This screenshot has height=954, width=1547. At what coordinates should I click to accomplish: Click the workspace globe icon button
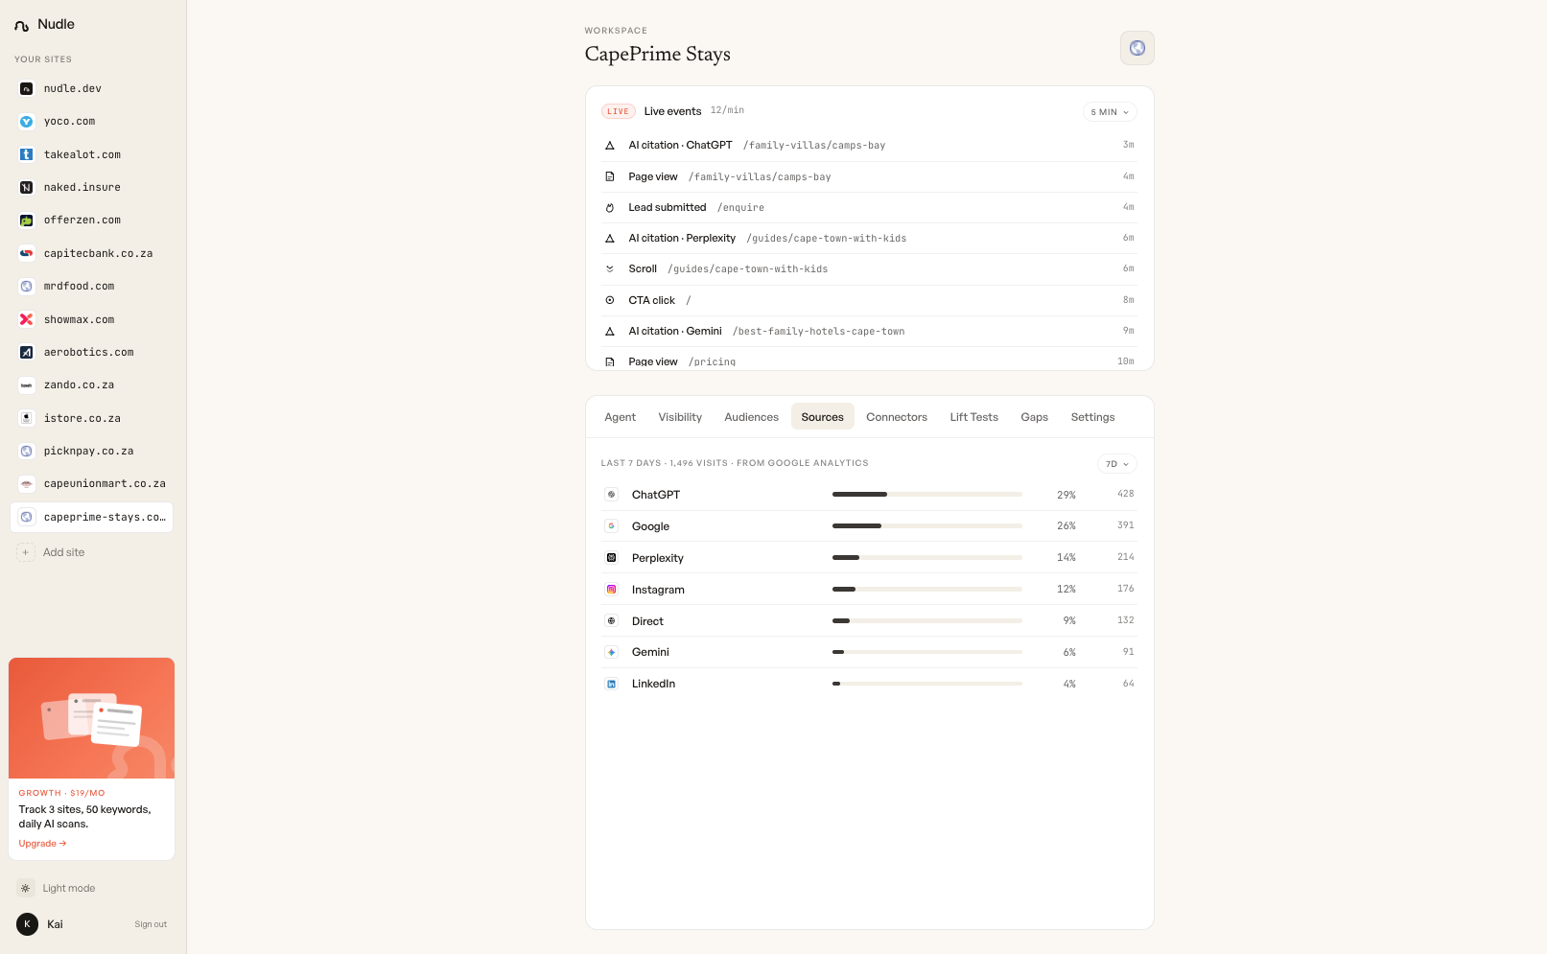coord(1137,48)
